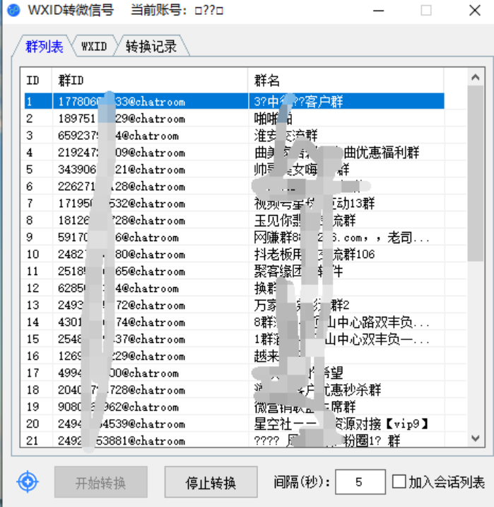Click the 开始转换 button
This screenshot has width=494, height=507.
coord(101,482)
